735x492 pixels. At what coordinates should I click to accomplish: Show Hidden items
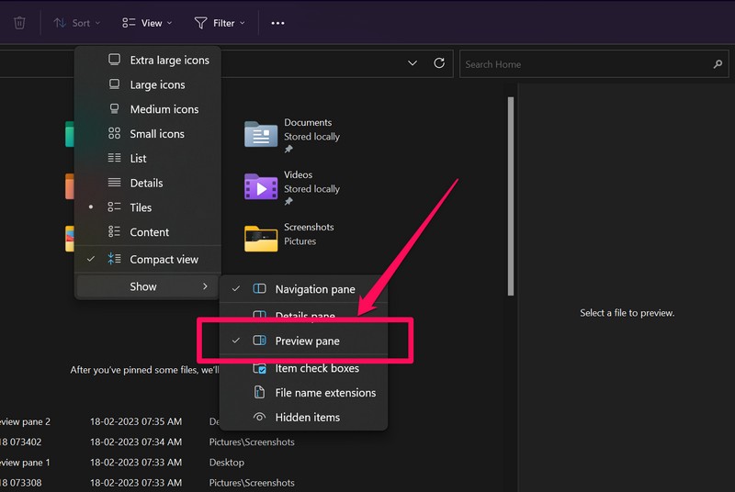307,417
